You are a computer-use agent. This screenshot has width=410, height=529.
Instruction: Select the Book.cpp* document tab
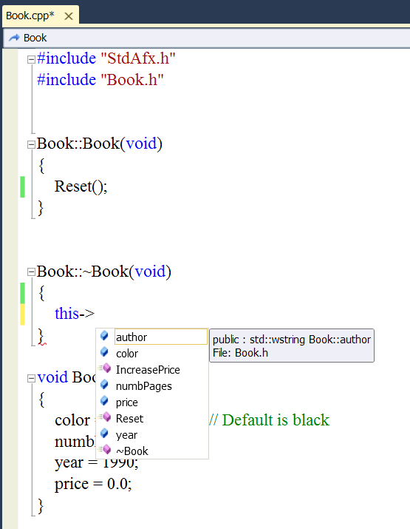pyautogui.click(x=41, y=16)
